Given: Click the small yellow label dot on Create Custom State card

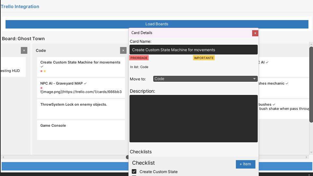Looking at the screenshot, I should point(45,71).
